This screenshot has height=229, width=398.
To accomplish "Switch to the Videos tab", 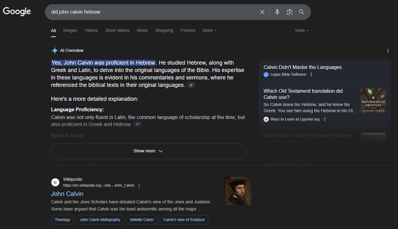I will (91, 30).
